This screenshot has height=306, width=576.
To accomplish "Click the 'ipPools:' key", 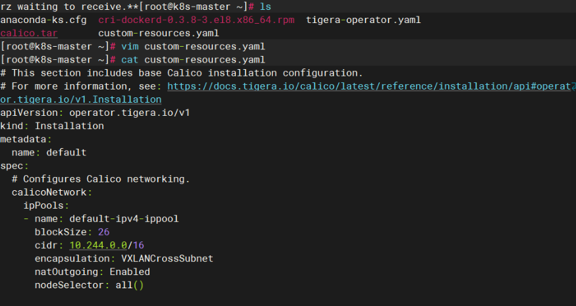I will click(x=46, y=205).
